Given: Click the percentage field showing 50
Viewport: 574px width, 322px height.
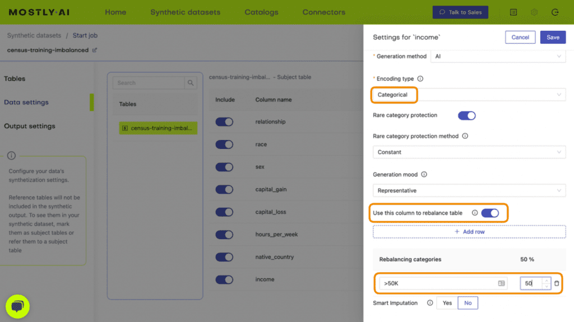Looking at the screenshot, I should 531,283.
